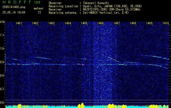Click the Receiving Location label
The height and width of the screenshot is (108, 171).
point(63,6)
